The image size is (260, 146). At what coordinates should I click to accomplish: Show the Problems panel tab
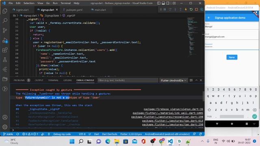[19, 80]
